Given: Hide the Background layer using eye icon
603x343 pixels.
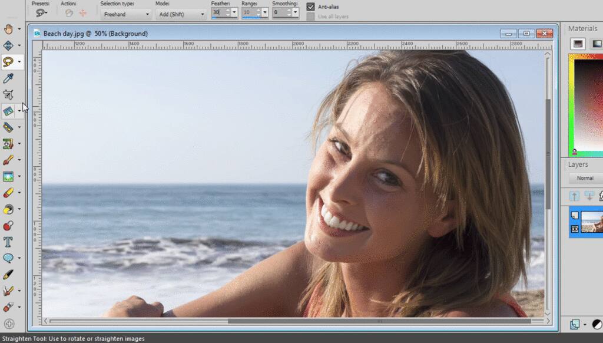Looking at the screenshot, I should (x=575, y=229).
